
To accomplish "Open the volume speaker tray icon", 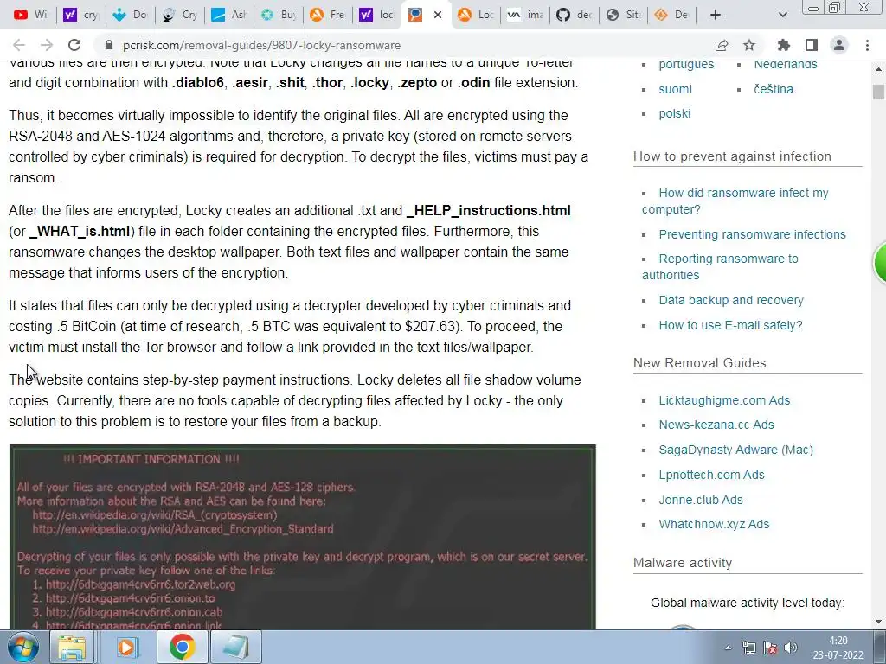I will (791, 648).
